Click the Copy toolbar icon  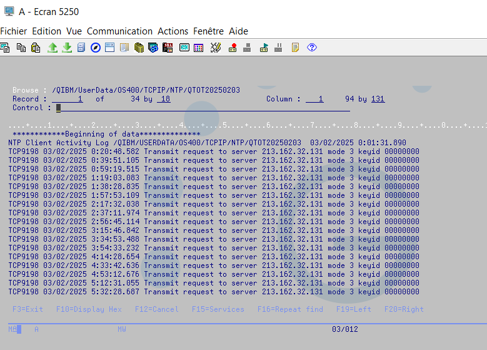coord(21,48)
